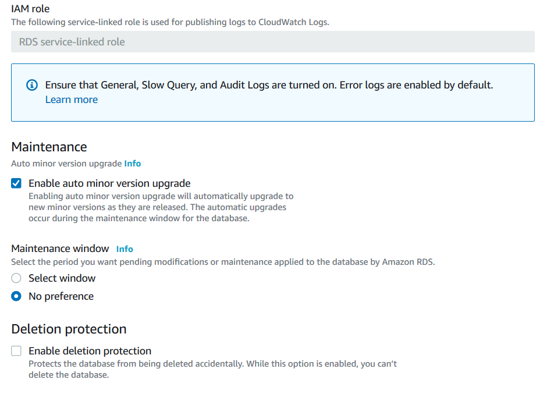Click the deletion protection description text
Screen dimensions: 540x394
click(212, 369)
